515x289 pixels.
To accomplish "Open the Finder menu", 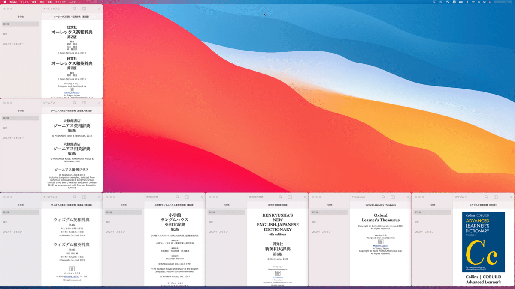I will 13,2.
